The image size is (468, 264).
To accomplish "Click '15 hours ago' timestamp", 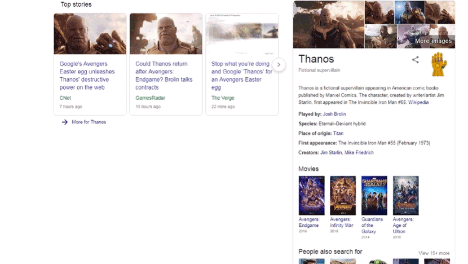I will (x=148, y=107).
